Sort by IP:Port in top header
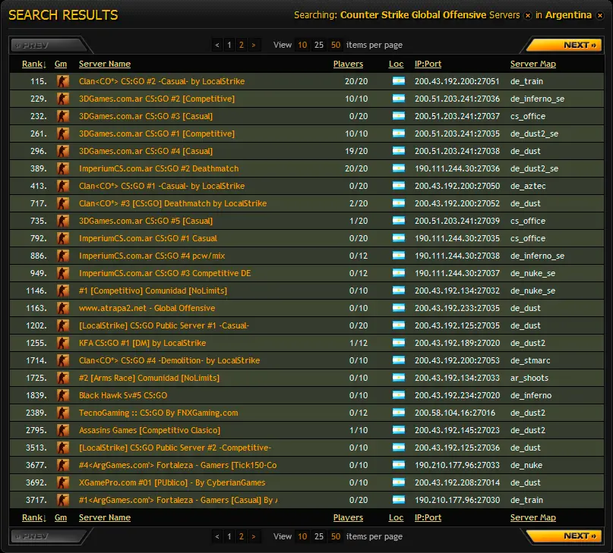Image resolution: width=613 pixels, height=553 pixels. pyautogui.click(x=428, y=64)
